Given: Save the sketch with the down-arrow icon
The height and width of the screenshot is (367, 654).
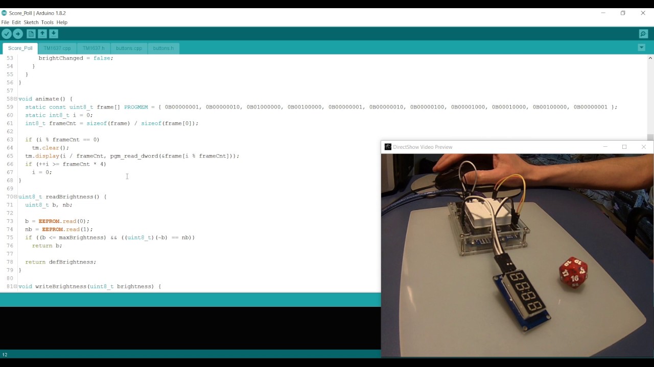Looking at the screenshot, I should click(x=54, y=34).
